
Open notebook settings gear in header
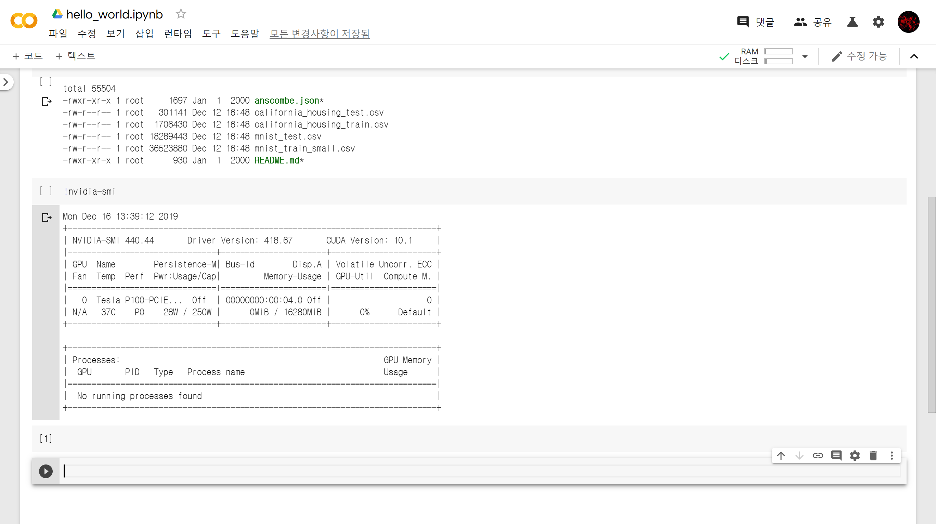pyautogui.click(x=878, y=22)
